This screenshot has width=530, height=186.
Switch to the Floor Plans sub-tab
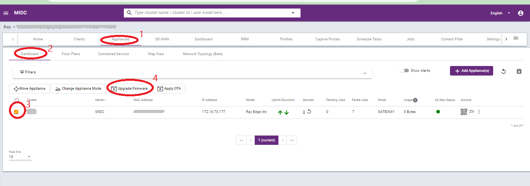tap(71, 54)
